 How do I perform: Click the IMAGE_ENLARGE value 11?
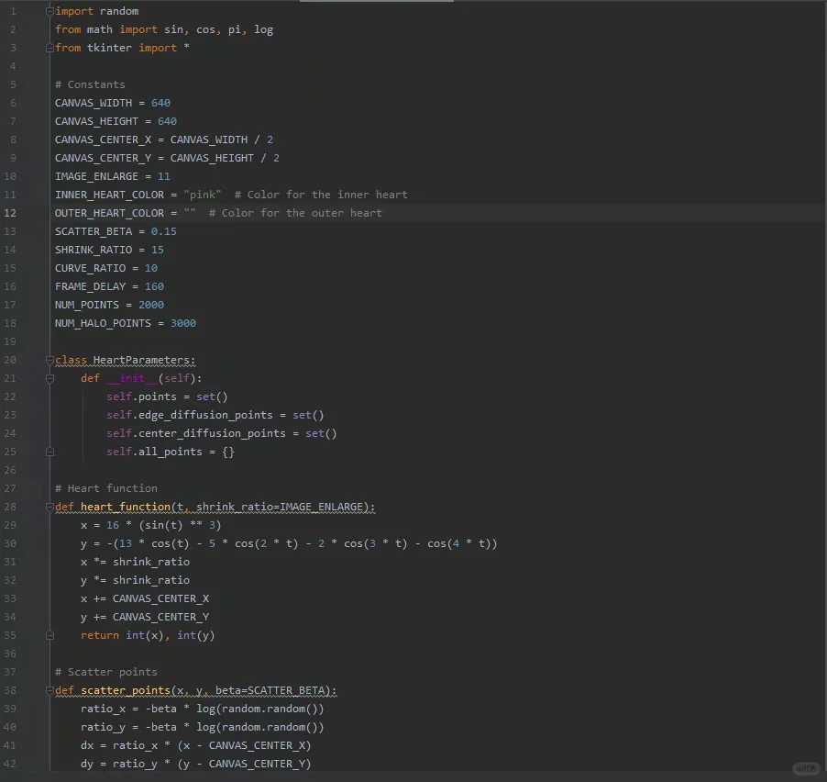coord(164,176)
